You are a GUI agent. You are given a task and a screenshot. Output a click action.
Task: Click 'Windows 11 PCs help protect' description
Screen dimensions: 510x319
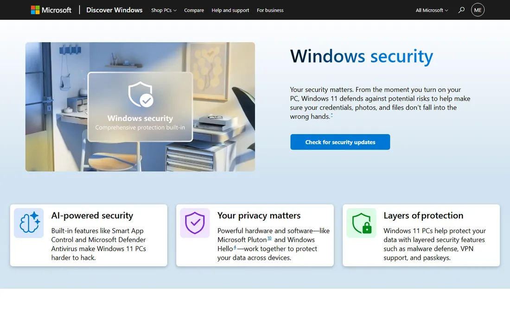tap(434, 244)
